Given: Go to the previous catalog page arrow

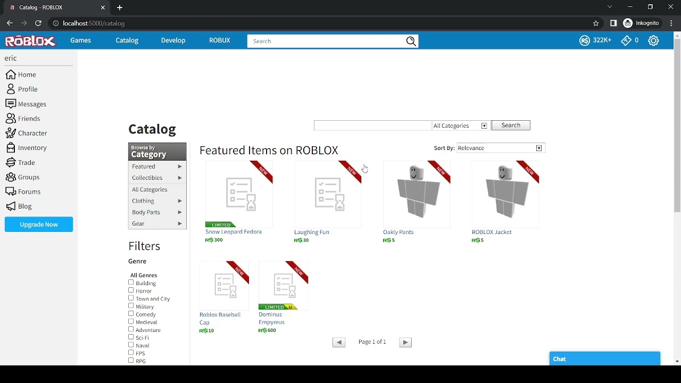Looking at the screenshot, I should click(x=339, y=343).
